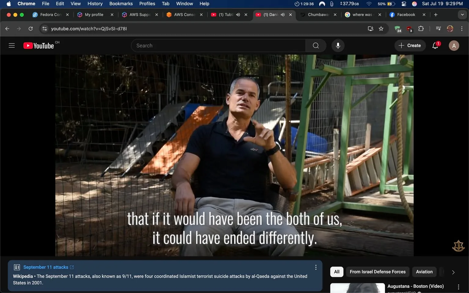
Task: Open the Chrome profile avatar
Action: (450, 28)
